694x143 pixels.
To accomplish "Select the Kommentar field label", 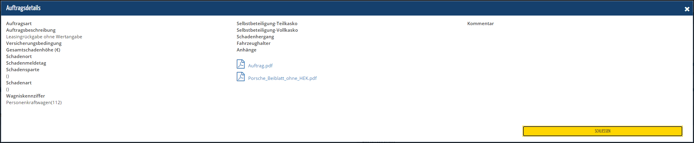I will [480, 24].
